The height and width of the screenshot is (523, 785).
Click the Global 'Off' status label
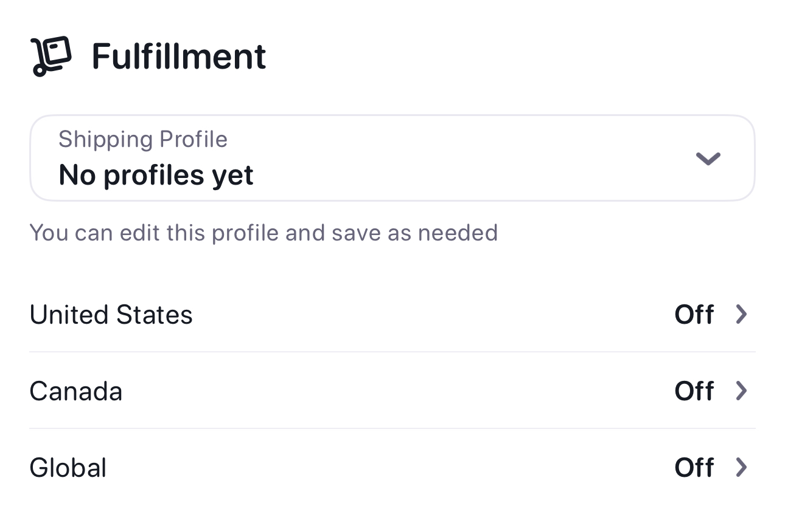[694, 468]
